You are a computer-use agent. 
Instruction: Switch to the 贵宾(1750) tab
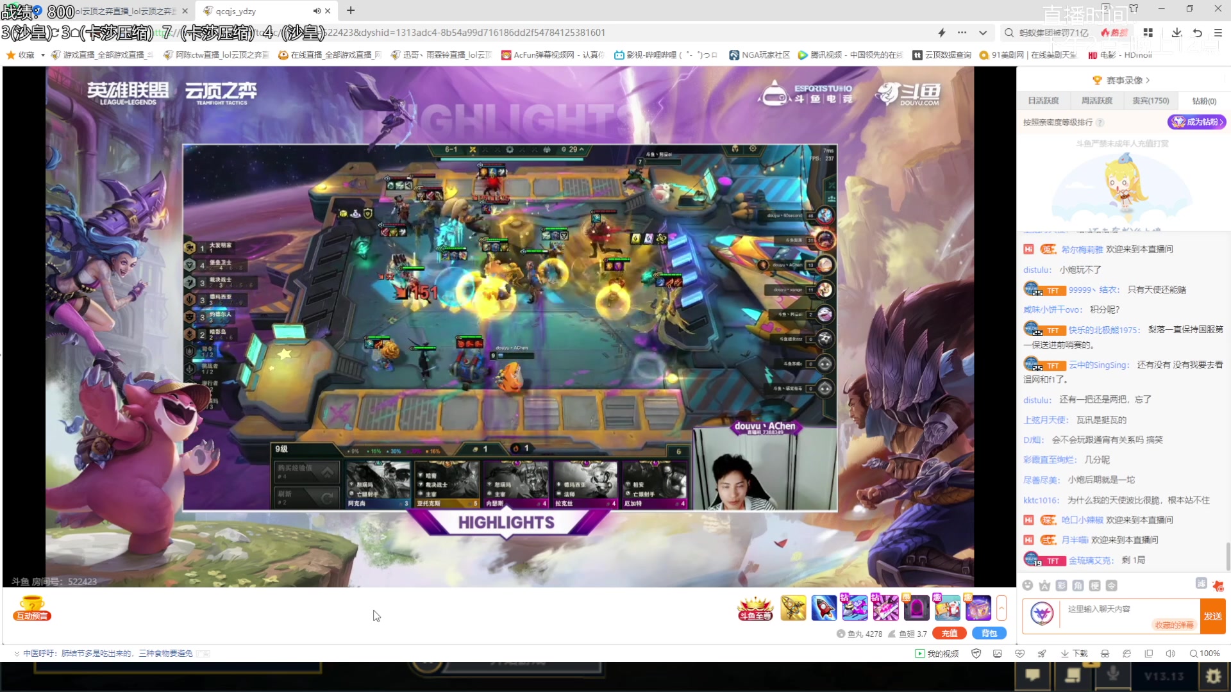pos(1150,101)
